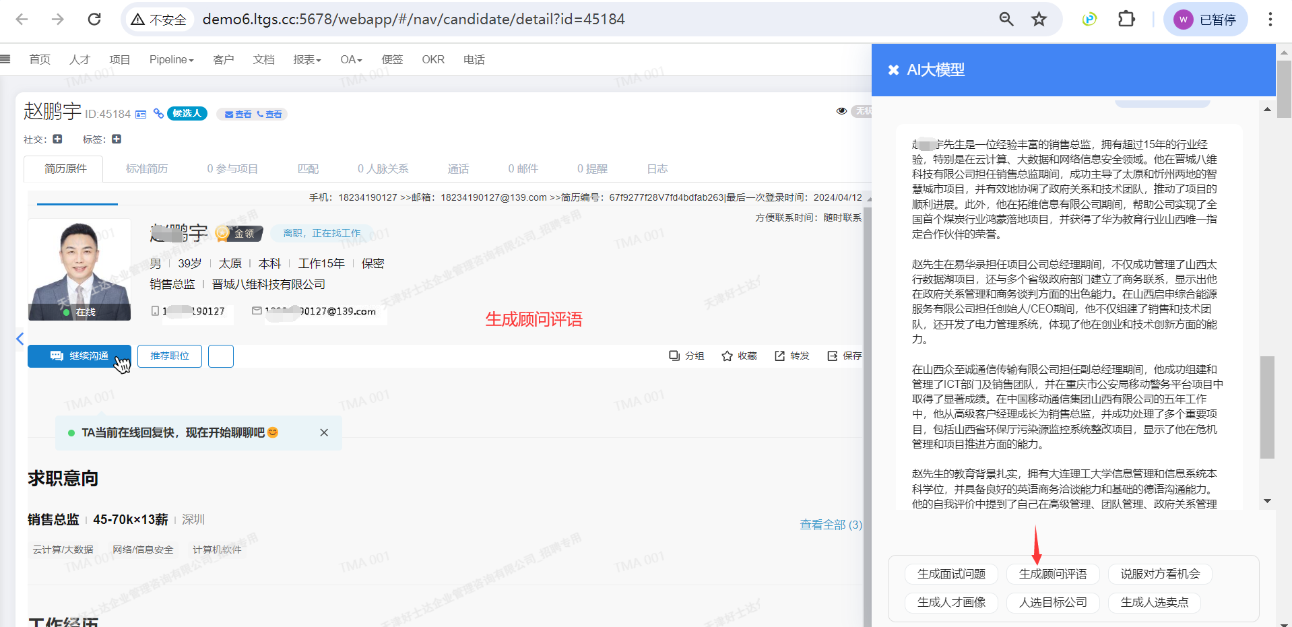
Task: Open the OA dropdown menu
Action: pos(351,59)
